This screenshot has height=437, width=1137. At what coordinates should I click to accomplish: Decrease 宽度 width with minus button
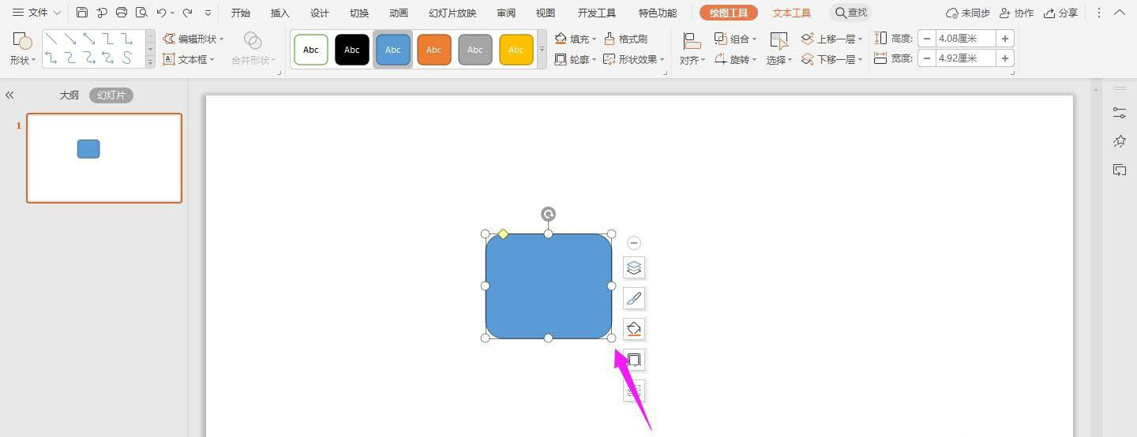coord(927,58)
